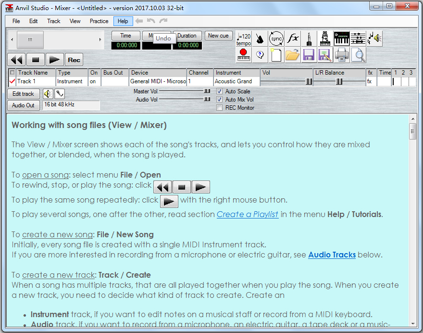This screenshot has height=333, width=423.
Task: Click the Master Vol slider handle
Action: [x=207, y=91]
